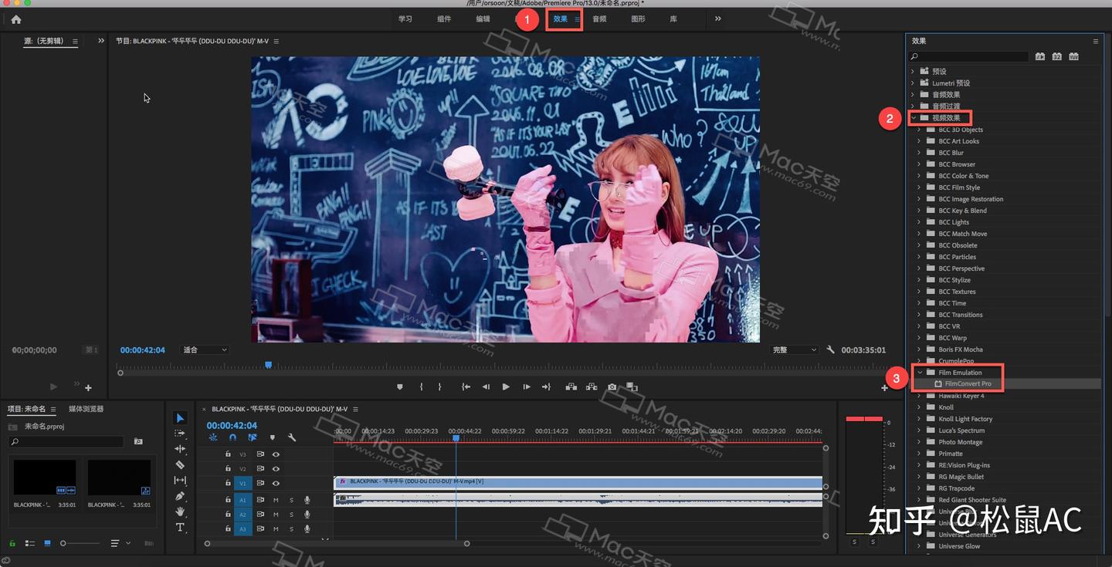Choose the Pen tool
Viewport: 1112px width, 567px height.
coord(180,496)
